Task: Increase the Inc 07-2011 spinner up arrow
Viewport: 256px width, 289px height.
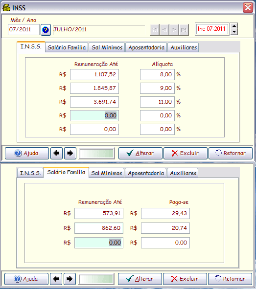Action: pos(234,26)
